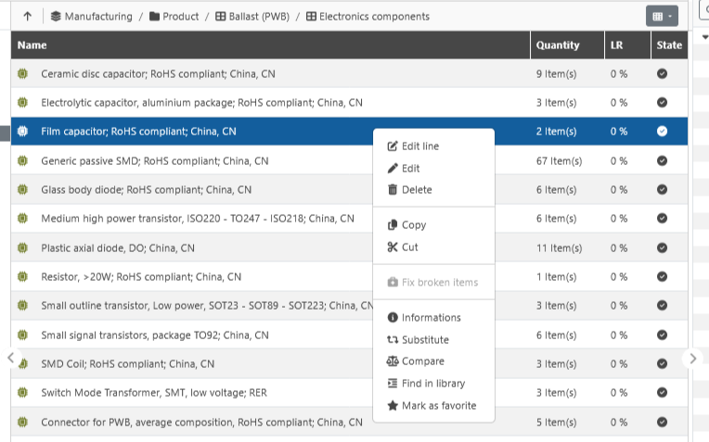Click component icon of Medium high power transistor
Screen dimensions: 709x442
(22, 219)
